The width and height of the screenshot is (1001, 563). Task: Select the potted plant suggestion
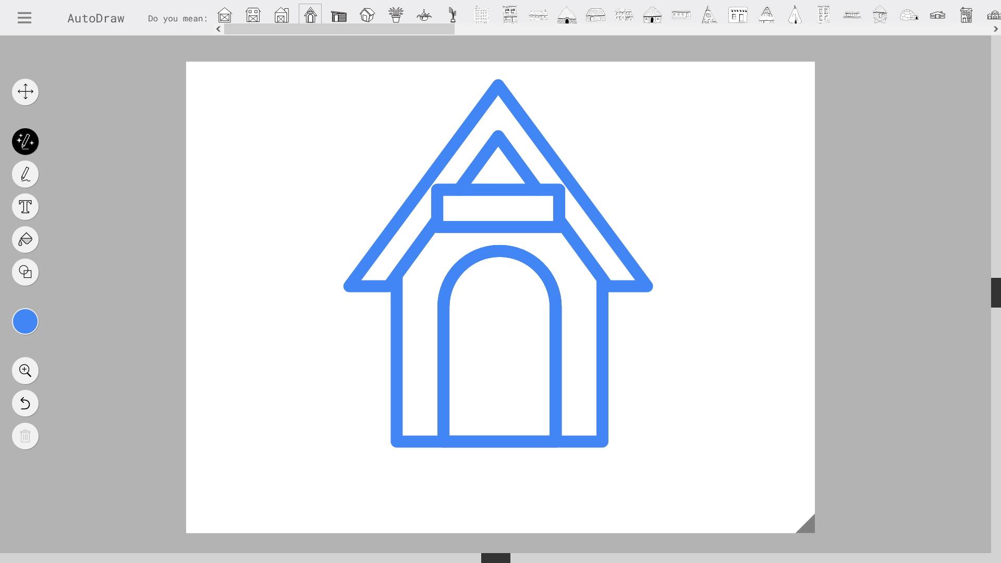pyautogui.click(x=396, y=15)
